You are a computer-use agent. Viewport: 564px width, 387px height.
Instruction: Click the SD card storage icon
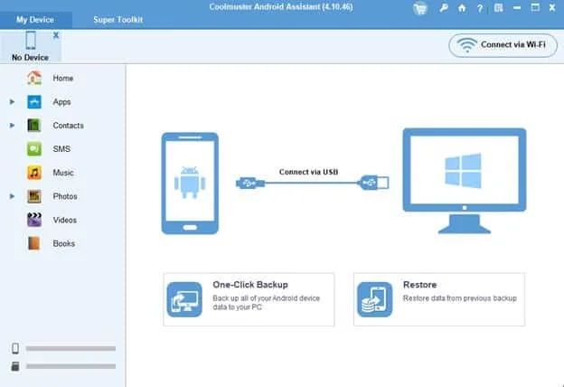pyautogui.click(x=15, y=366)
